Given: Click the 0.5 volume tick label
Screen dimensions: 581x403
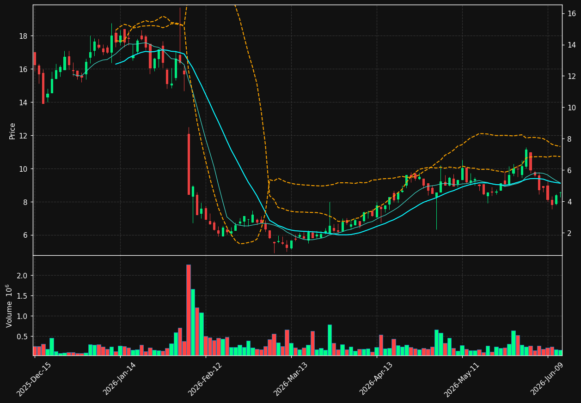Looking at the screenshot, I should [x=23, y=337].
